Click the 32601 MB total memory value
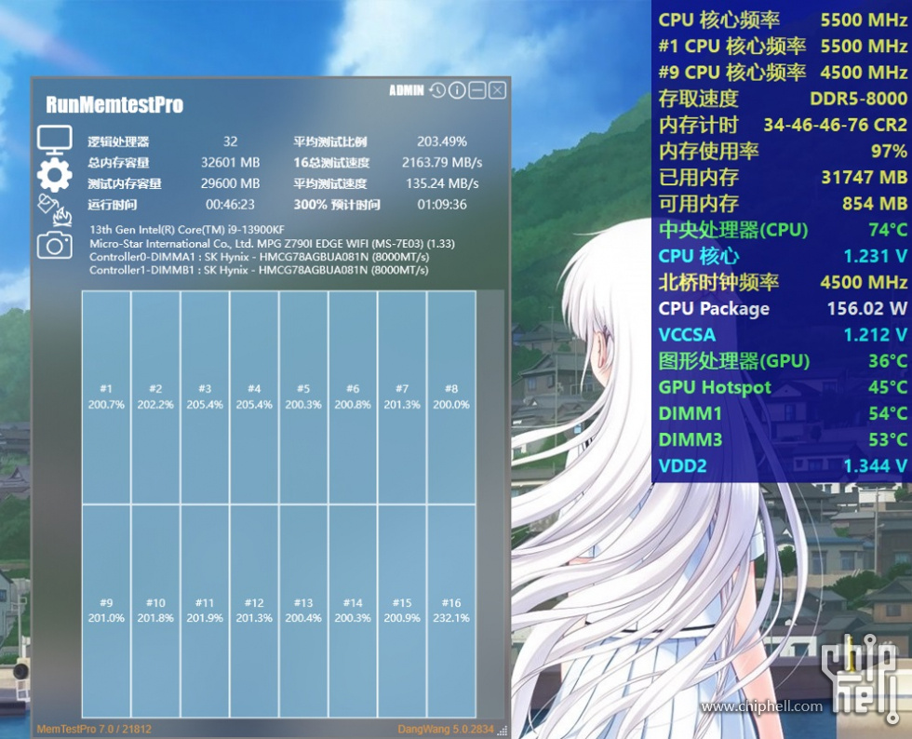912x739 pixels. (x=231, y=162)
